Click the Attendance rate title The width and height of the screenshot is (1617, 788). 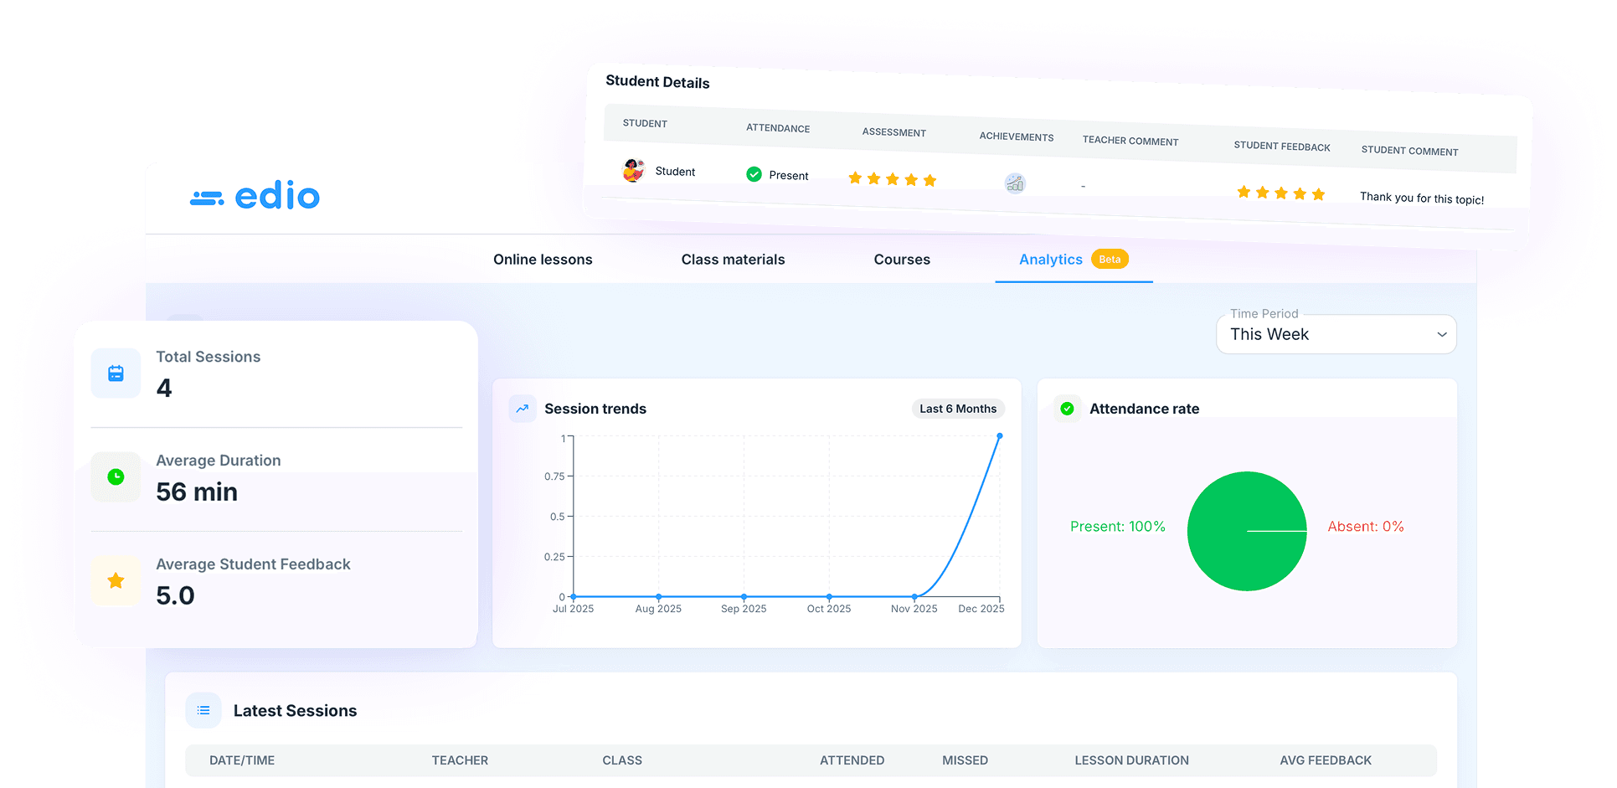(1144, 409)
